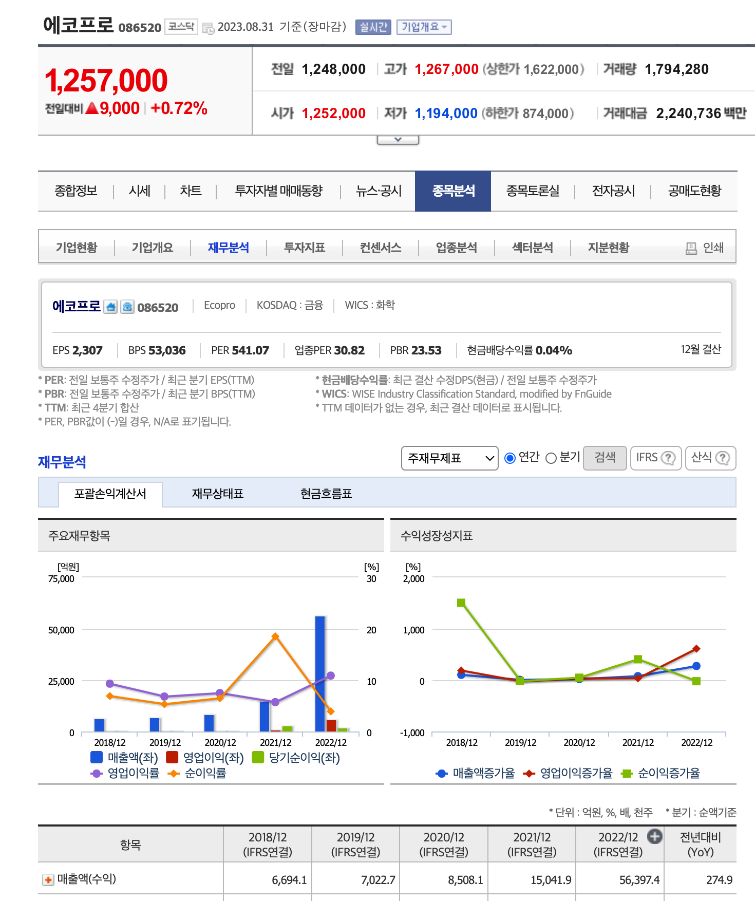Screen dimensions: 755x901
Task: Click the red 영업이익(좌) legend swatch
Action: [x=172, y=758]
